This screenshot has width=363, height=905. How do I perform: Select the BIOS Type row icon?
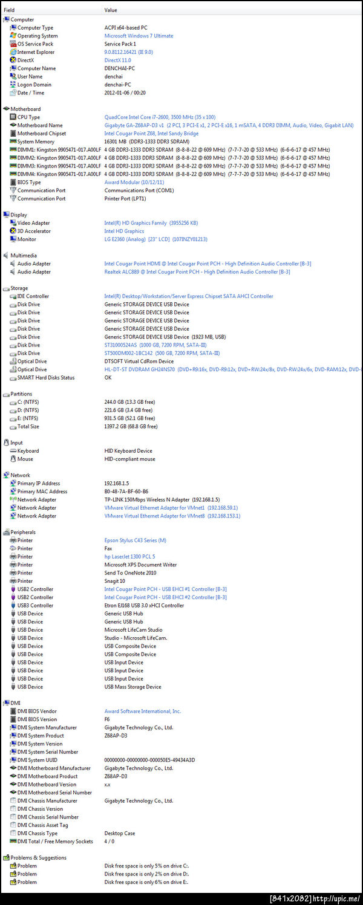13,182
